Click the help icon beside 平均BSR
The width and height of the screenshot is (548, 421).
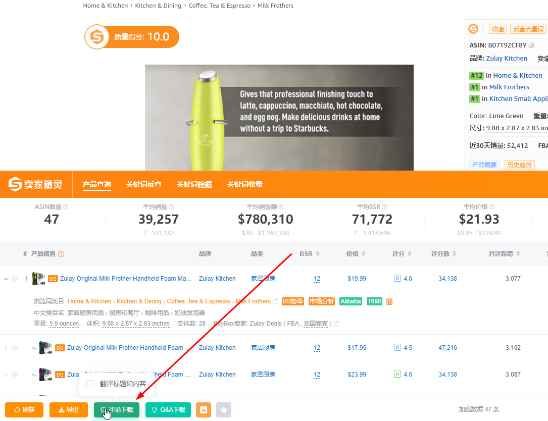(x=384, y=207)
